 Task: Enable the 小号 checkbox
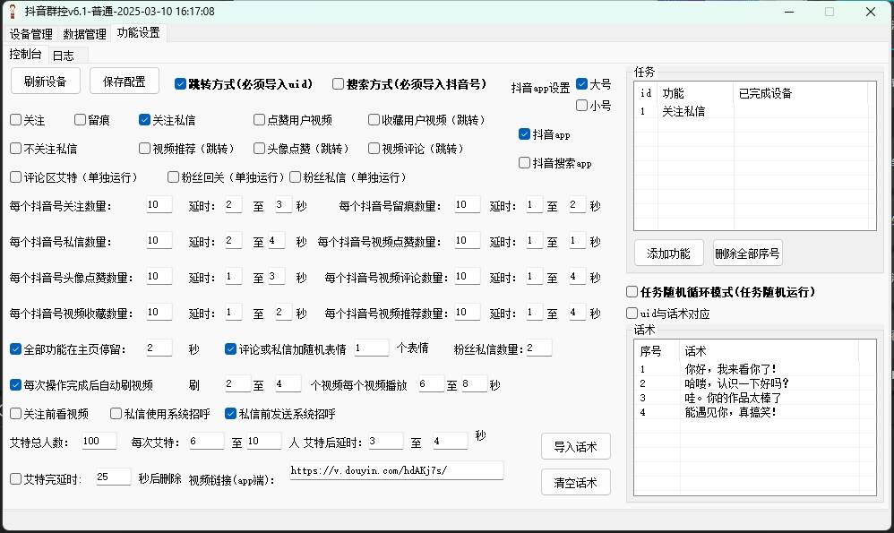click(x=581, y=105)
